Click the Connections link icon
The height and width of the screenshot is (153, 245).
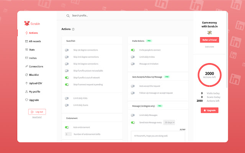pyautogui.click(x=26, y=66)
